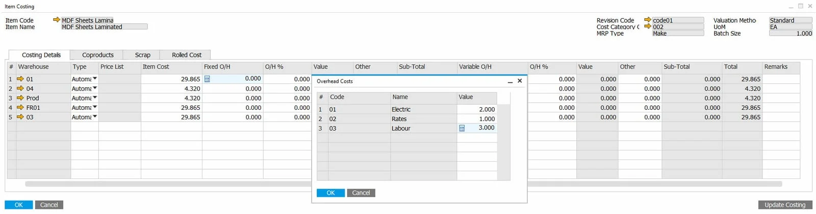The image size is (816, 214).
Task: Confirm Overhead Costs dialog with OK
Action: (330, 193)
